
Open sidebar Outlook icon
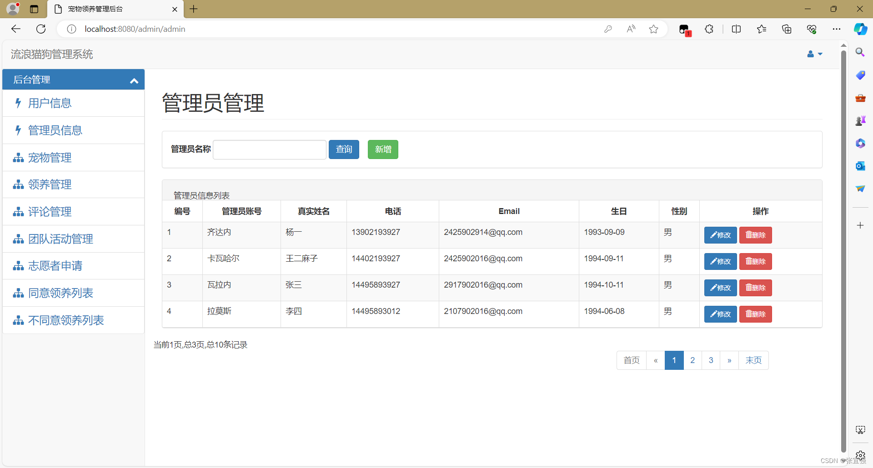click(860, 166)
